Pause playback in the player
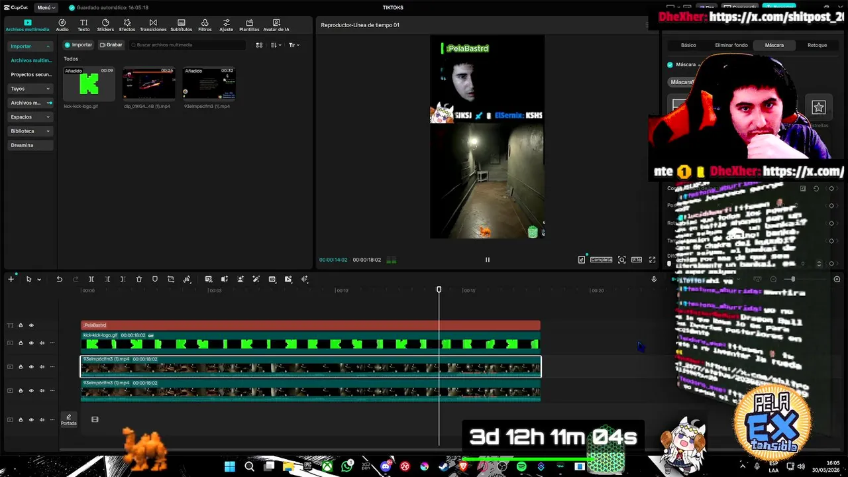848x477 pixels. click(x=488, y=260)
